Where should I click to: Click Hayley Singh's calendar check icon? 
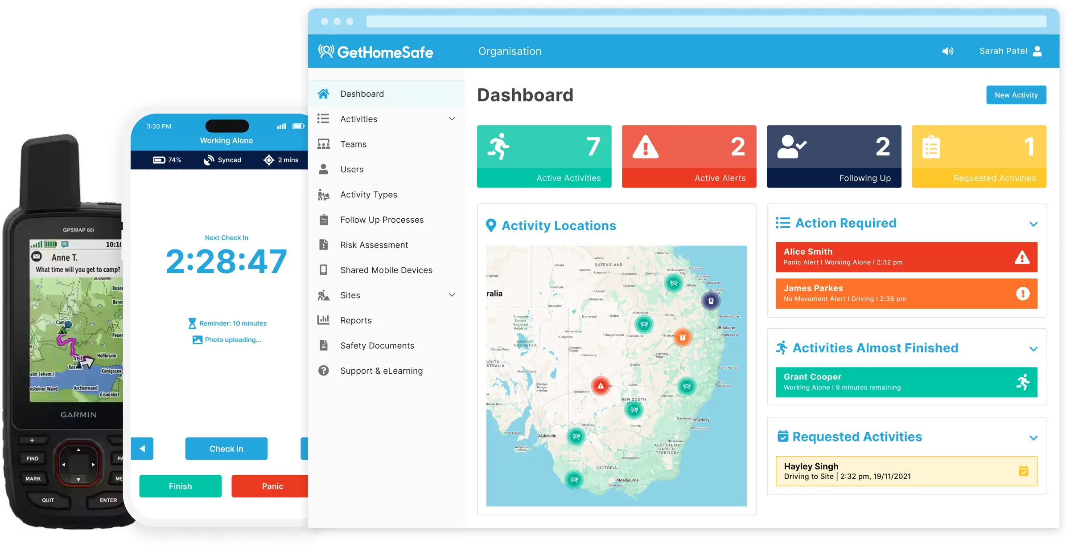tap(1023, 471)
